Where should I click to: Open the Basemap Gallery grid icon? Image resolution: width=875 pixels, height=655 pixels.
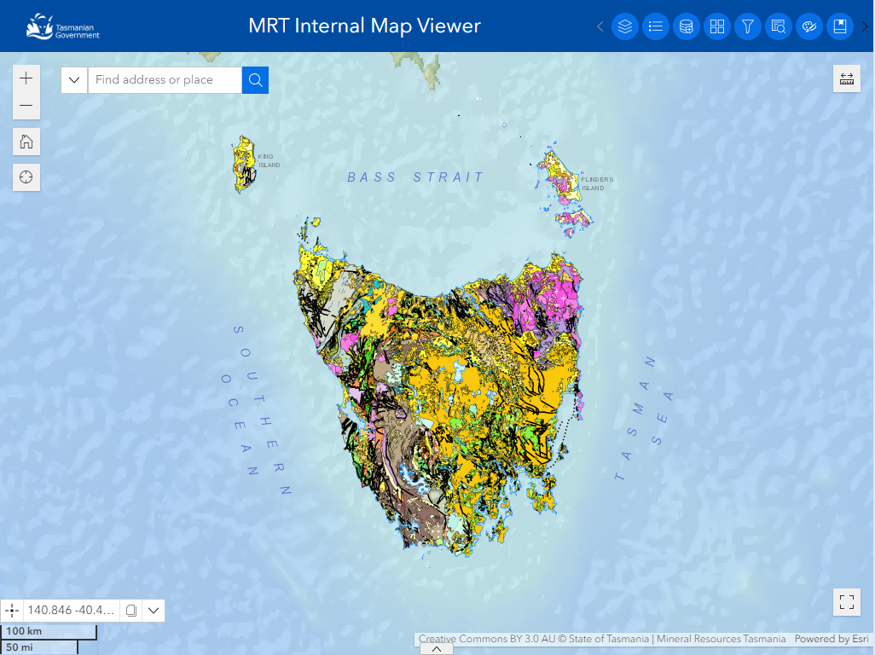[x=717, y=26]
